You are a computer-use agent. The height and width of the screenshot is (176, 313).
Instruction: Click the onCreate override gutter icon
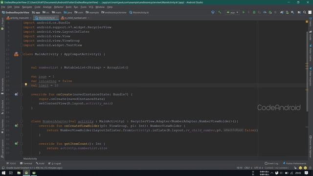click(x=16, y=94)
